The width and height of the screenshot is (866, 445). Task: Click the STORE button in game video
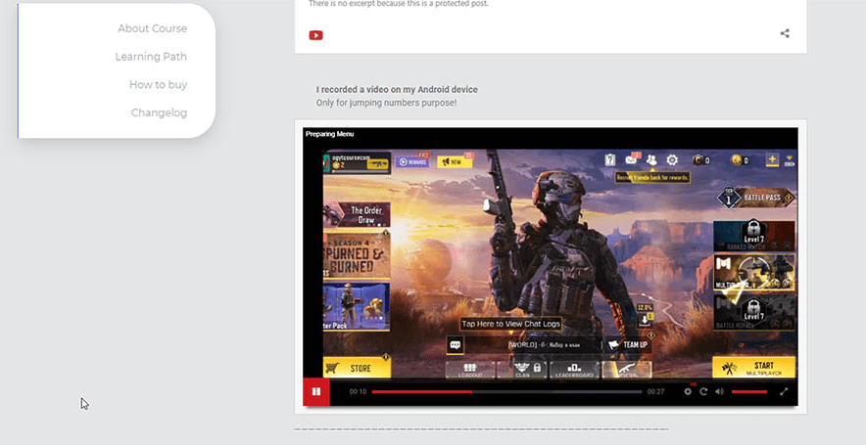point(357,368)
